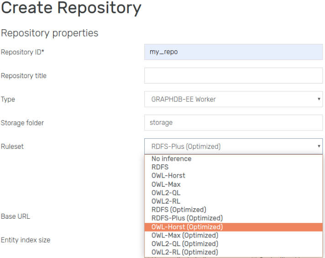Click the Repository ID* label

[x=22, y=52]
